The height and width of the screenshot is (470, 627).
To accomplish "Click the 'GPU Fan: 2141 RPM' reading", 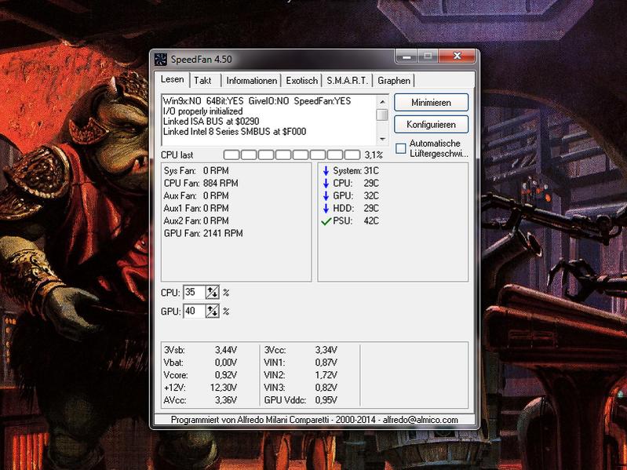I will [203, 233].
